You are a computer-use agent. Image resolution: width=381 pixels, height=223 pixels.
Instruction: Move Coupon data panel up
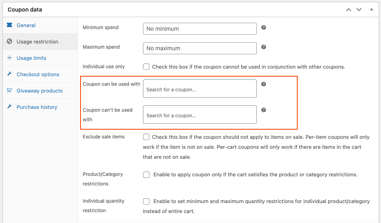click(349, 10)
